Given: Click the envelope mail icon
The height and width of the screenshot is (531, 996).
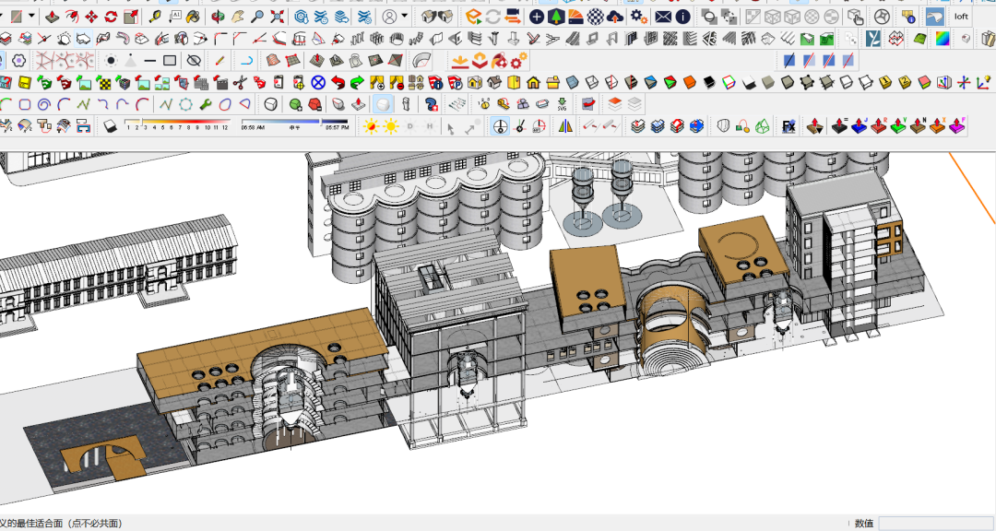Looking at the screenshot, I should coord(663,17).
